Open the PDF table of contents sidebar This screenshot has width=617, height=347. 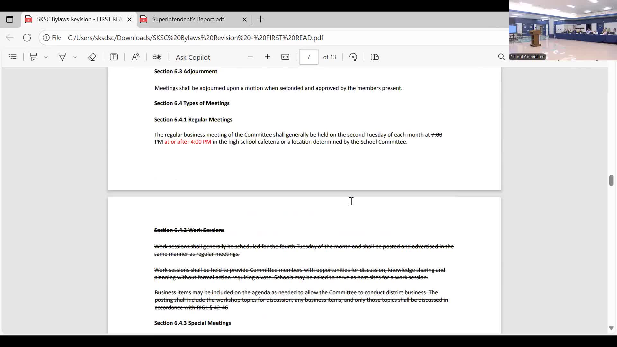pyautogui.click(x=13, y=57)
